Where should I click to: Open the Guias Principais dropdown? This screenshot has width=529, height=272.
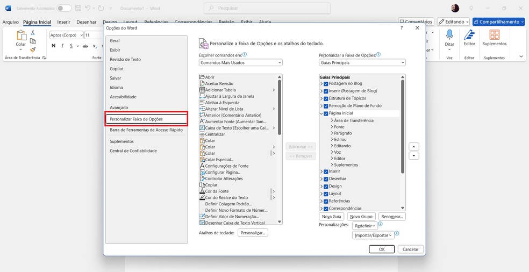pyautogui.click(x=362, y=62)
